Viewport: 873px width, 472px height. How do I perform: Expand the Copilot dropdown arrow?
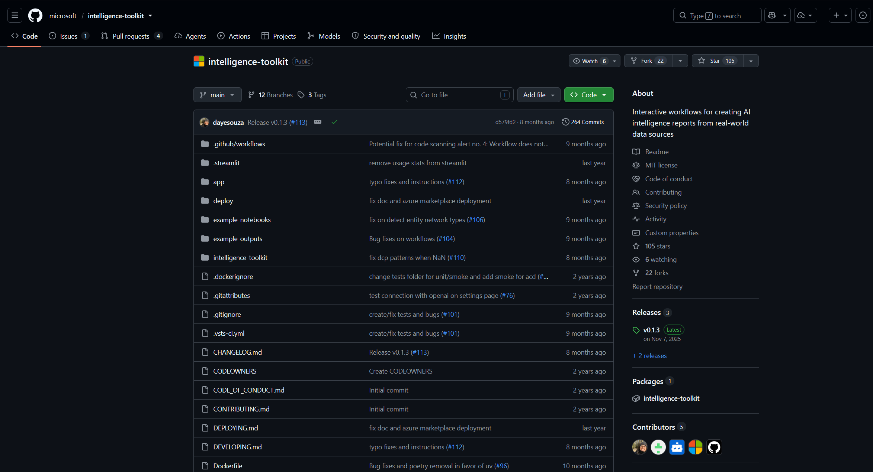[x=784, y=16]
